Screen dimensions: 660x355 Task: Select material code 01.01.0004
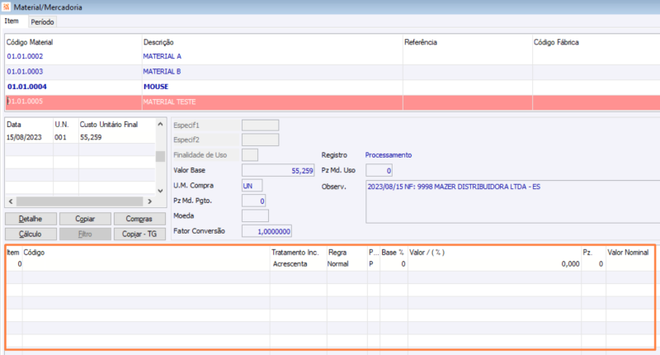click(27, 87)
